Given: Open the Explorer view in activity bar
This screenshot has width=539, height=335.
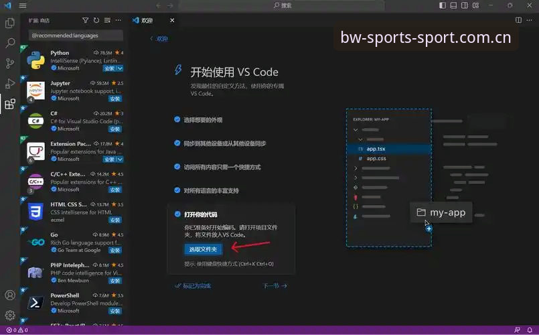Looking at the screenshot, I should (x=10, y=23).
